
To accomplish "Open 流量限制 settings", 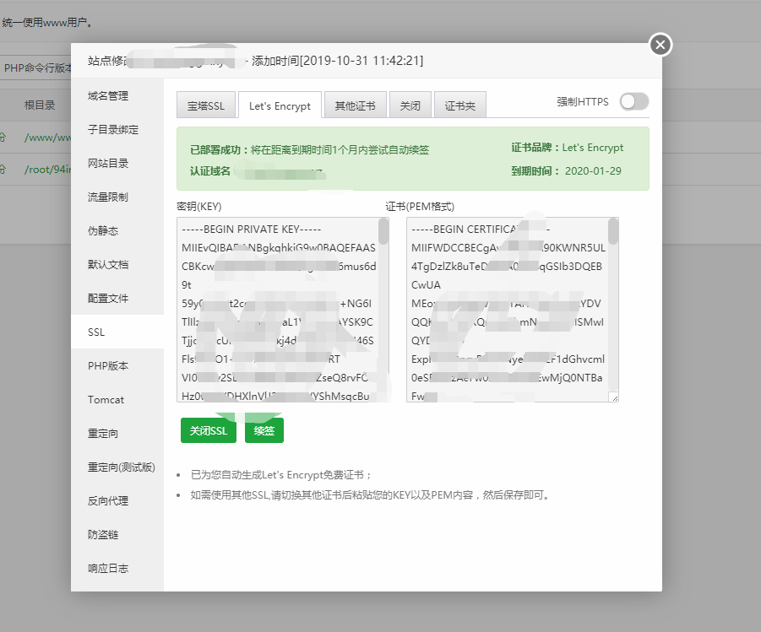I will [117, 197].
